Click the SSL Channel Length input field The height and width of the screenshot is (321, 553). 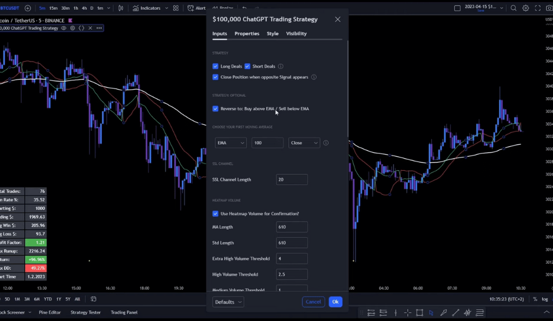coord(292,179)
